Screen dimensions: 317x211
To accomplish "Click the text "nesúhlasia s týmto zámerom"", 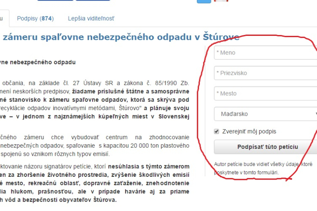I will pyautogui.click(x=149, y=167).
